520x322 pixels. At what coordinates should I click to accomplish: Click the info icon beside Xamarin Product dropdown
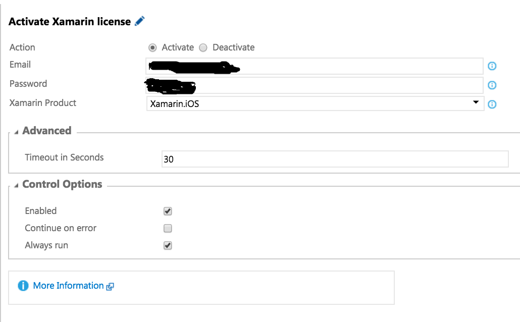coord(492,104)
